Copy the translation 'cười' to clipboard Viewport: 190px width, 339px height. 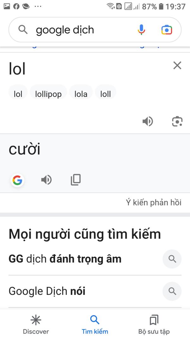pyautogui.click(x=76, y=180)
